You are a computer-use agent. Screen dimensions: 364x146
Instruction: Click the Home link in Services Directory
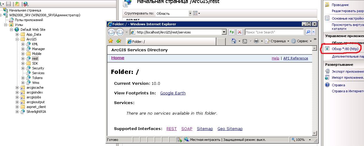point(118,58)
